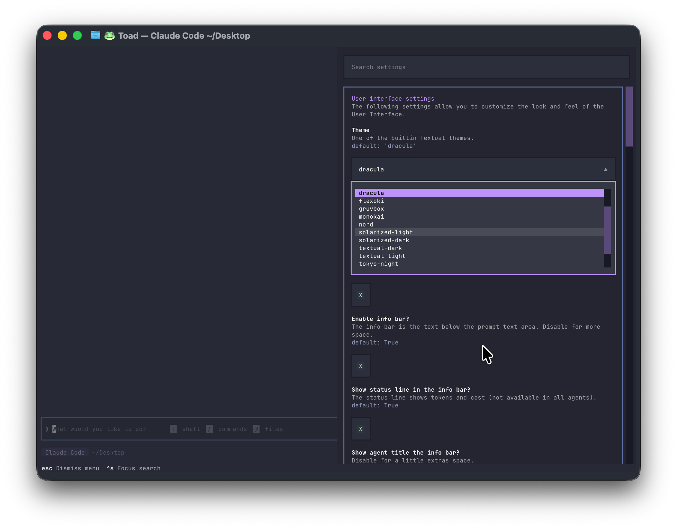This screenshot has height=529, width=677.
Task: Click ^s Focus search footer shortcut
Action: 133,468
